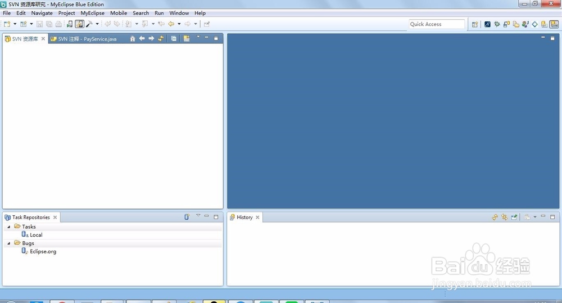The image size is (562, 303).
Task: Click the previous annotation icon
Action: (145, 24)
